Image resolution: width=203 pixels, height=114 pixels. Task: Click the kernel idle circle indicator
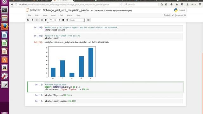pyautogui.click(x=185, y=15)
